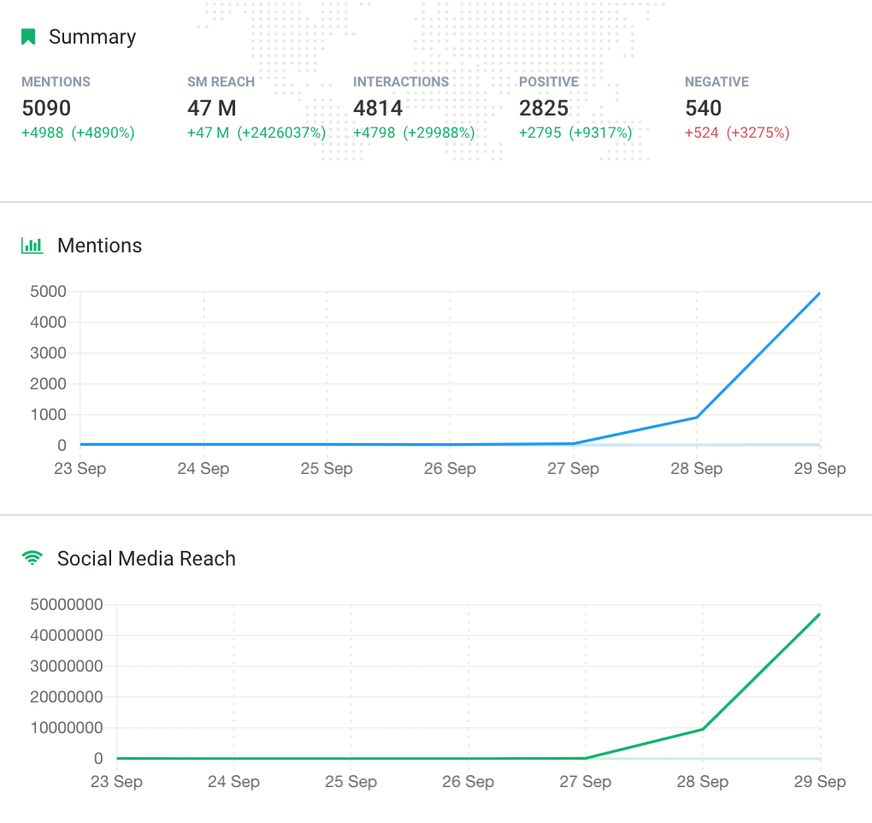Select the Summary section heading
Viewport: 872px width, 823px height.
(x=92, y=37)
